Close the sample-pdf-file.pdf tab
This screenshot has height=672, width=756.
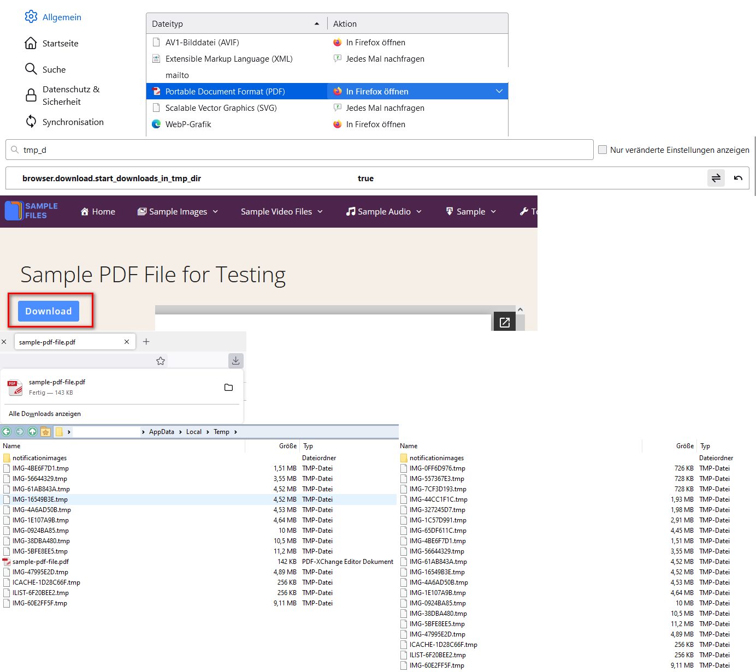[127, 342]
